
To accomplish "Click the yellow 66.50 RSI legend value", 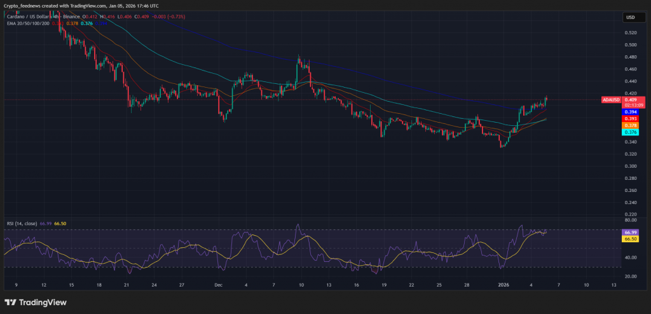I will 60,224.
